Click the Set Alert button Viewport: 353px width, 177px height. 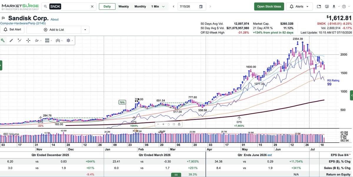click(12, 30)
